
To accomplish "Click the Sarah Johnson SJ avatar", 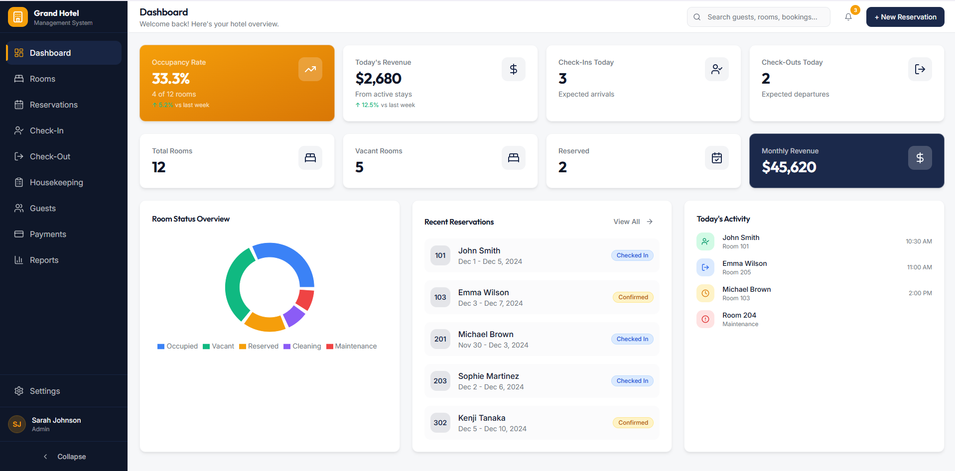I will click(x=17, y=424).
